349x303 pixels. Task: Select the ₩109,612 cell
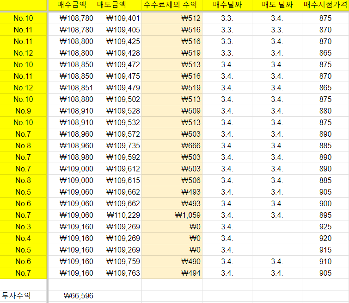coord(118,169)
